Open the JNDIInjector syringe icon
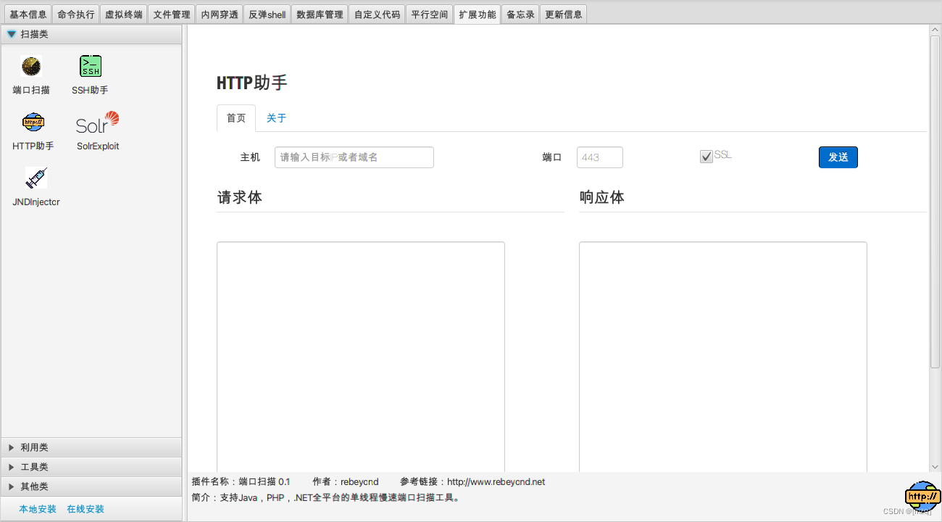The image size is (942, 522). 36,178
